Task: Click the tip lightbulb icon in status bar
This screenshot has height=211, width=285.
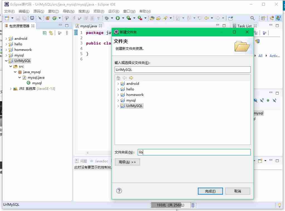Action: coord(279,205)
